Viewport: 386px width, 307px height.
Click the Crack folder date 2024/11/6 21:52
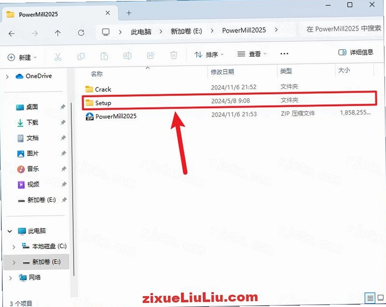point(234,88)
